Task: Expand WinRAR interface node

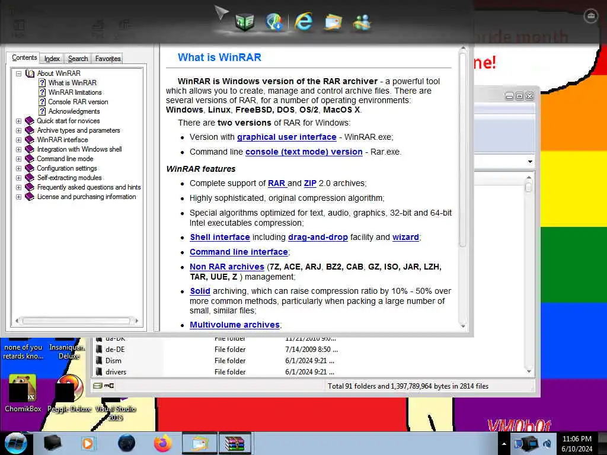Action: pyautogui.click(x=18, y=140)
